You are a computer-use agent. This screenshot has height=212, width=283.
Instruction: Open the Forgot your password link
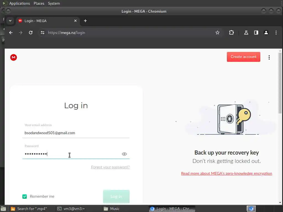click(x=110, y=167)
